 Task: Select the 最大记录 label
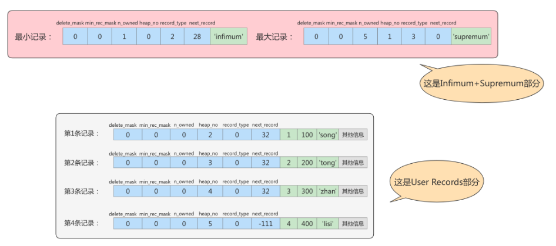[x=274, y=37]
